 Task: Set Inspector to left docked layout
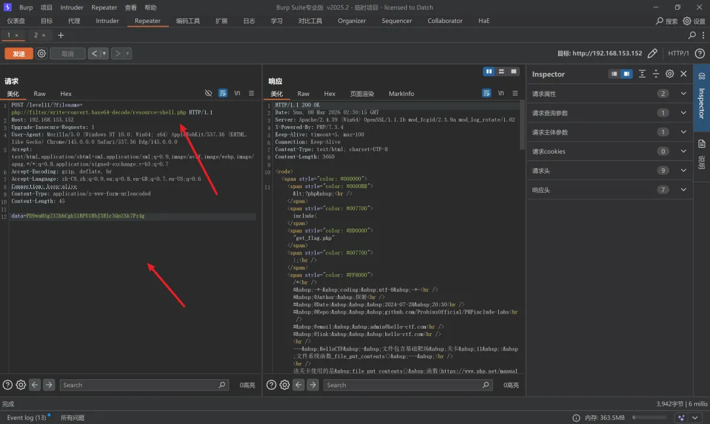click(x=613, y=74)
